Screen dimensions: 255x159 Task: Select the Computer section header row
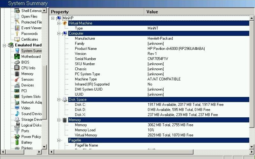coord(158,33)
